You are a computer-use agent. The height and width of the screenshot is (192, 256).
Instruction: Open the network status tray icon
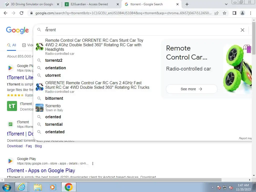coord(225,187)
